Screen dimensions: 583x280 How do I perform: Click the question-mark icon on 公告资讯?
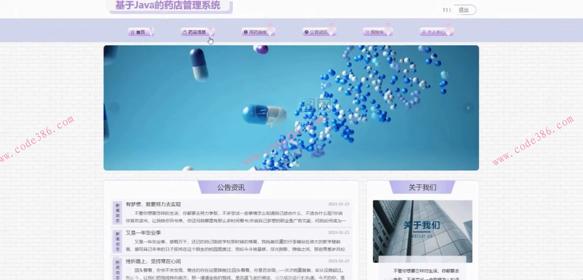(x=306, y=31)
